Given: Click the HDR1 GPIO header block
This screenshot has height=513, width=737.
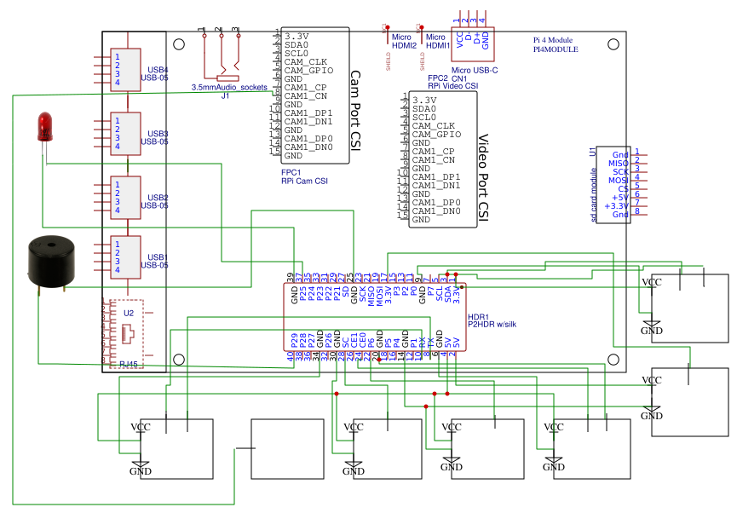Looking at the screenshot, I should point(375,317).
